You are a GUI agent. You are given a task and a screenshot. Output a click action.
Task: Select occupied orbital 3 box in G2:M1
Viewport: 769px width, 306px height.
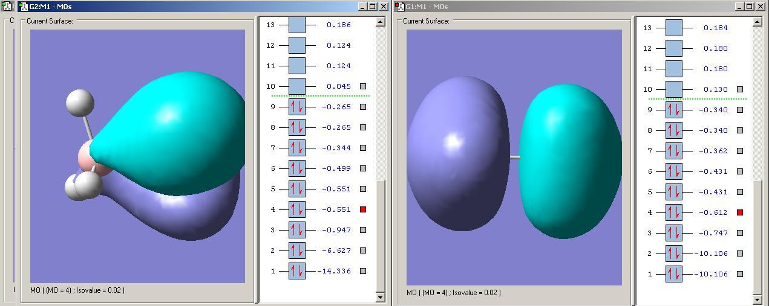click(x=297, y=230)
